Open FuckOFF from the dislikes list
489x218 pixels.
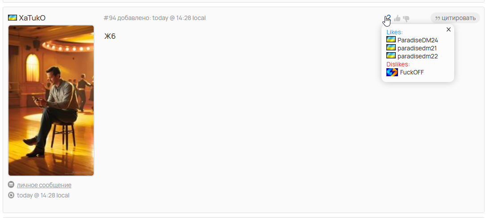pyautogui.click(x=412, y=73)
